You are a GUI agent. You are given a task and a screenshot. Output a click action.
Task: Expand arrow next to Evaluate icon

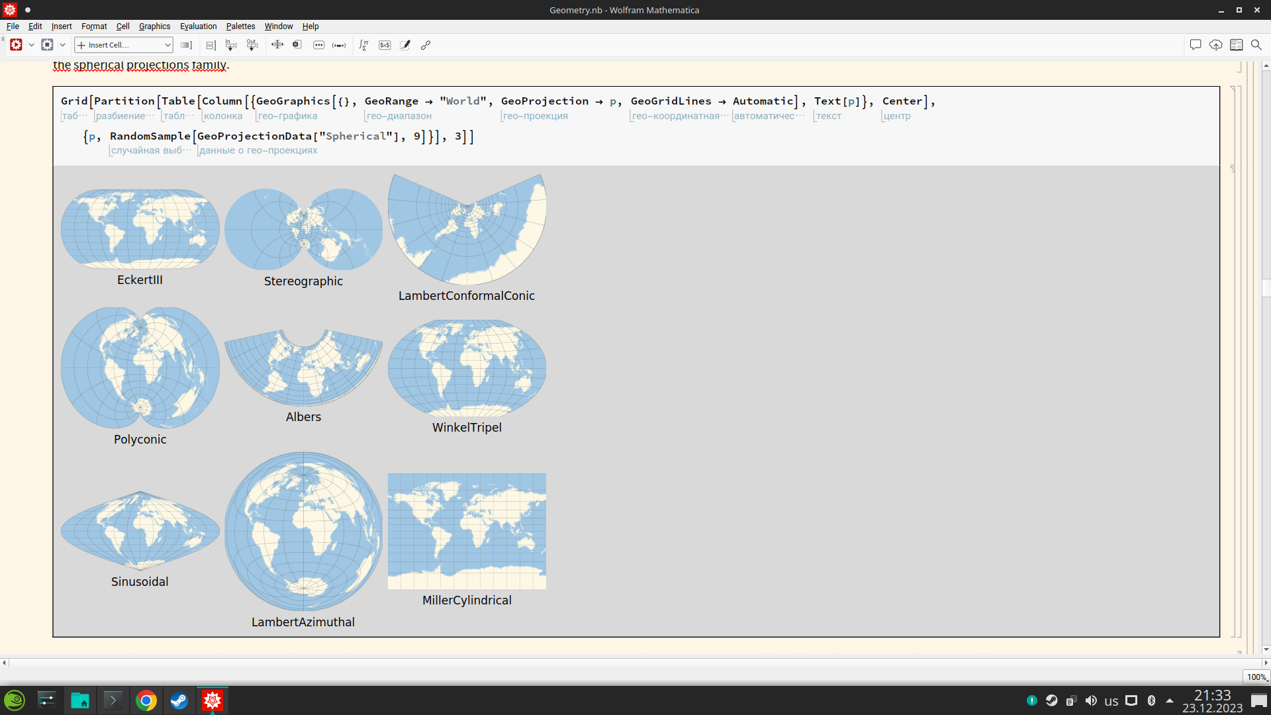31,45
